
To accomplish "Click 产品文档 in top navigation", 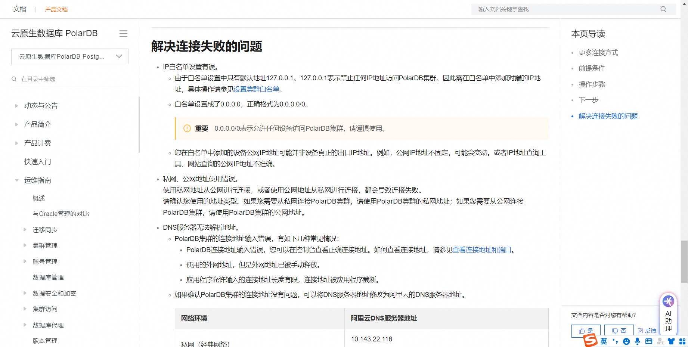I will click(x=56, y=9).
